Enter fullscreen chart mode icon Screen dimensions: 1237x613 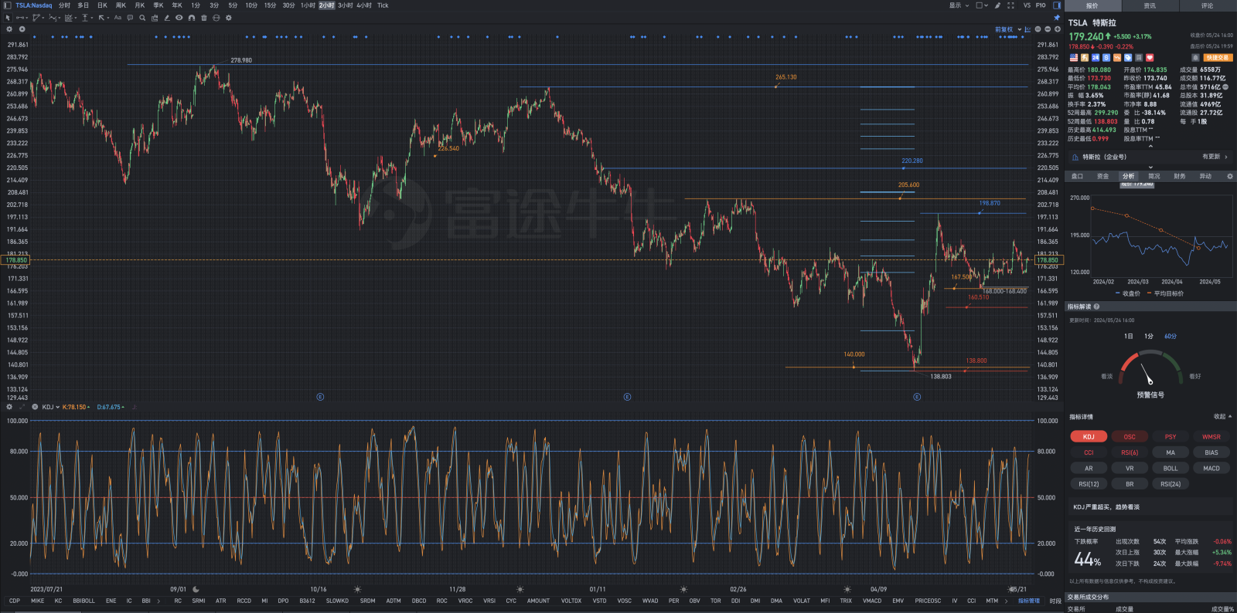pyautogui.click(x=1010, y=5)
